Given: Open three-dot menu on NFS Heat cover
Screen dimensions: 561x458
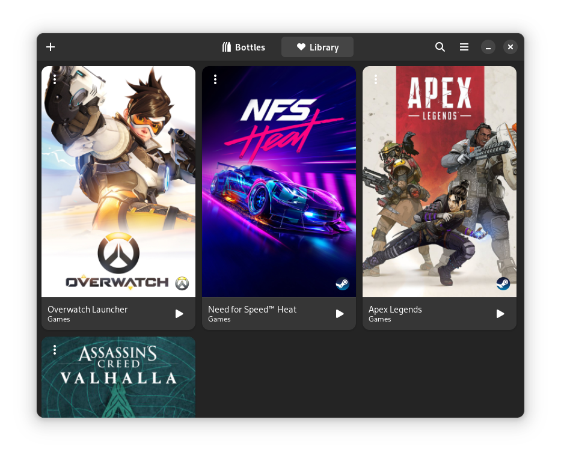Looking at the screenshot, I should click(215, 79).
